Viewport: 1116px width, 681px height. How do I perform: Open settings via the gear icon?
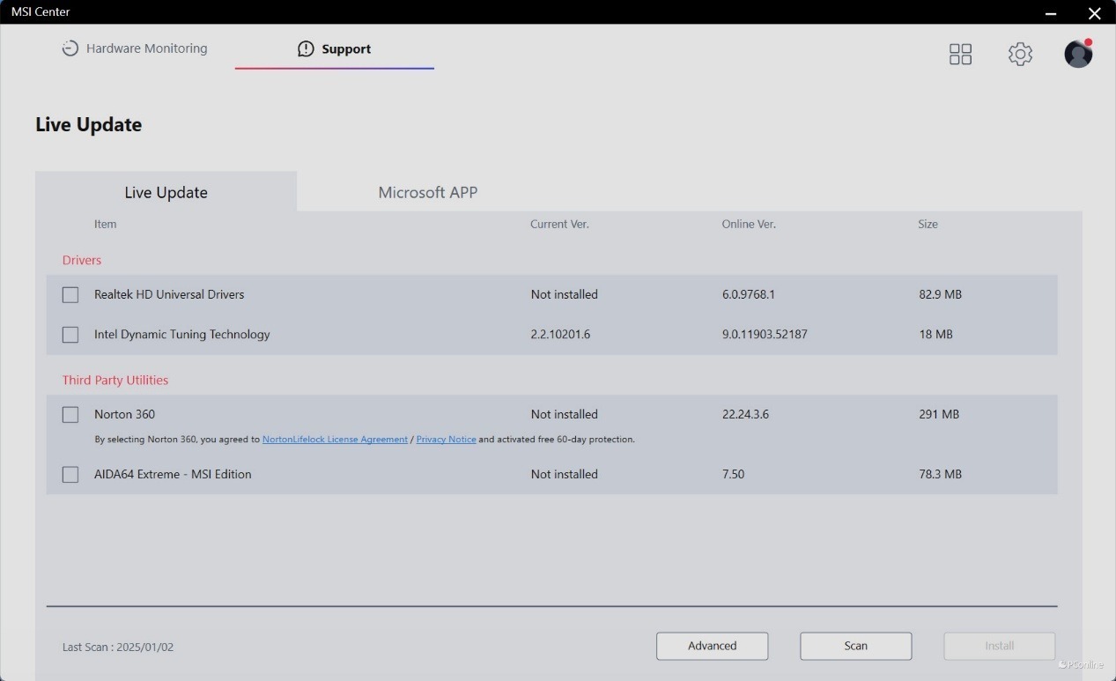1020,54
